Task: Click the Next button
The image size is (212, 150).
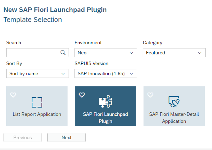Action: pos(66,138)
